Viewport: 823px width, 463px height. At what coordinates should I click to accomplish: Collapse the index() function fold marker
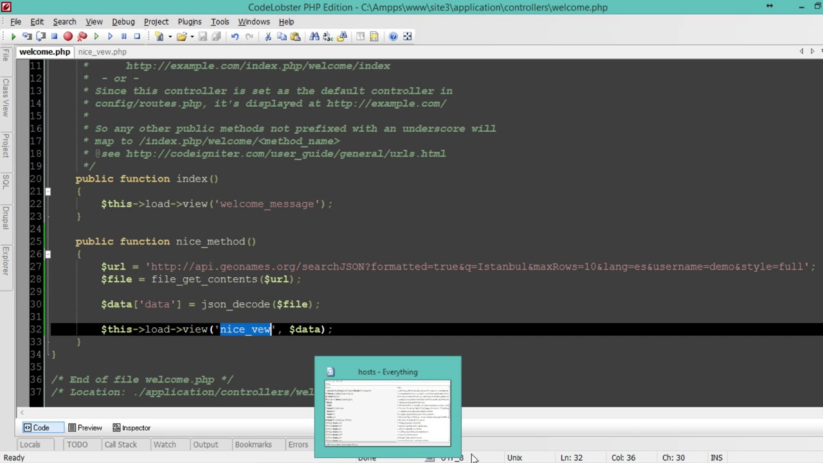(48, 192)
